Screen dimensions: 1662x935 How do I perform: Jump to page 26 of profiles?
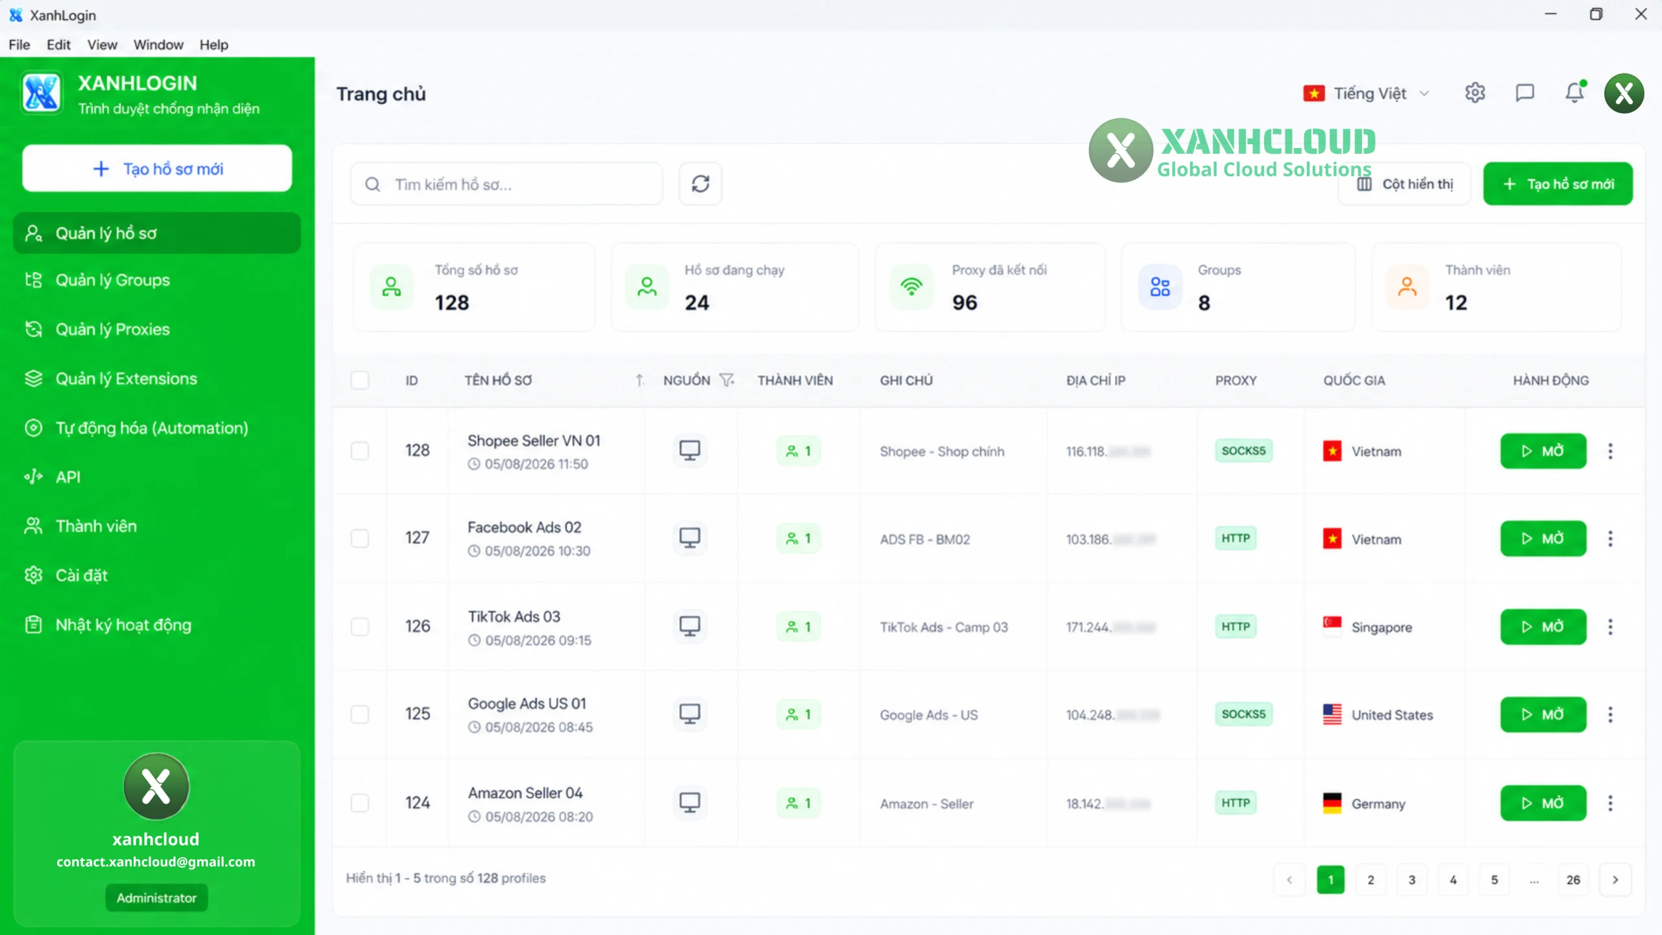point(1573,880)
